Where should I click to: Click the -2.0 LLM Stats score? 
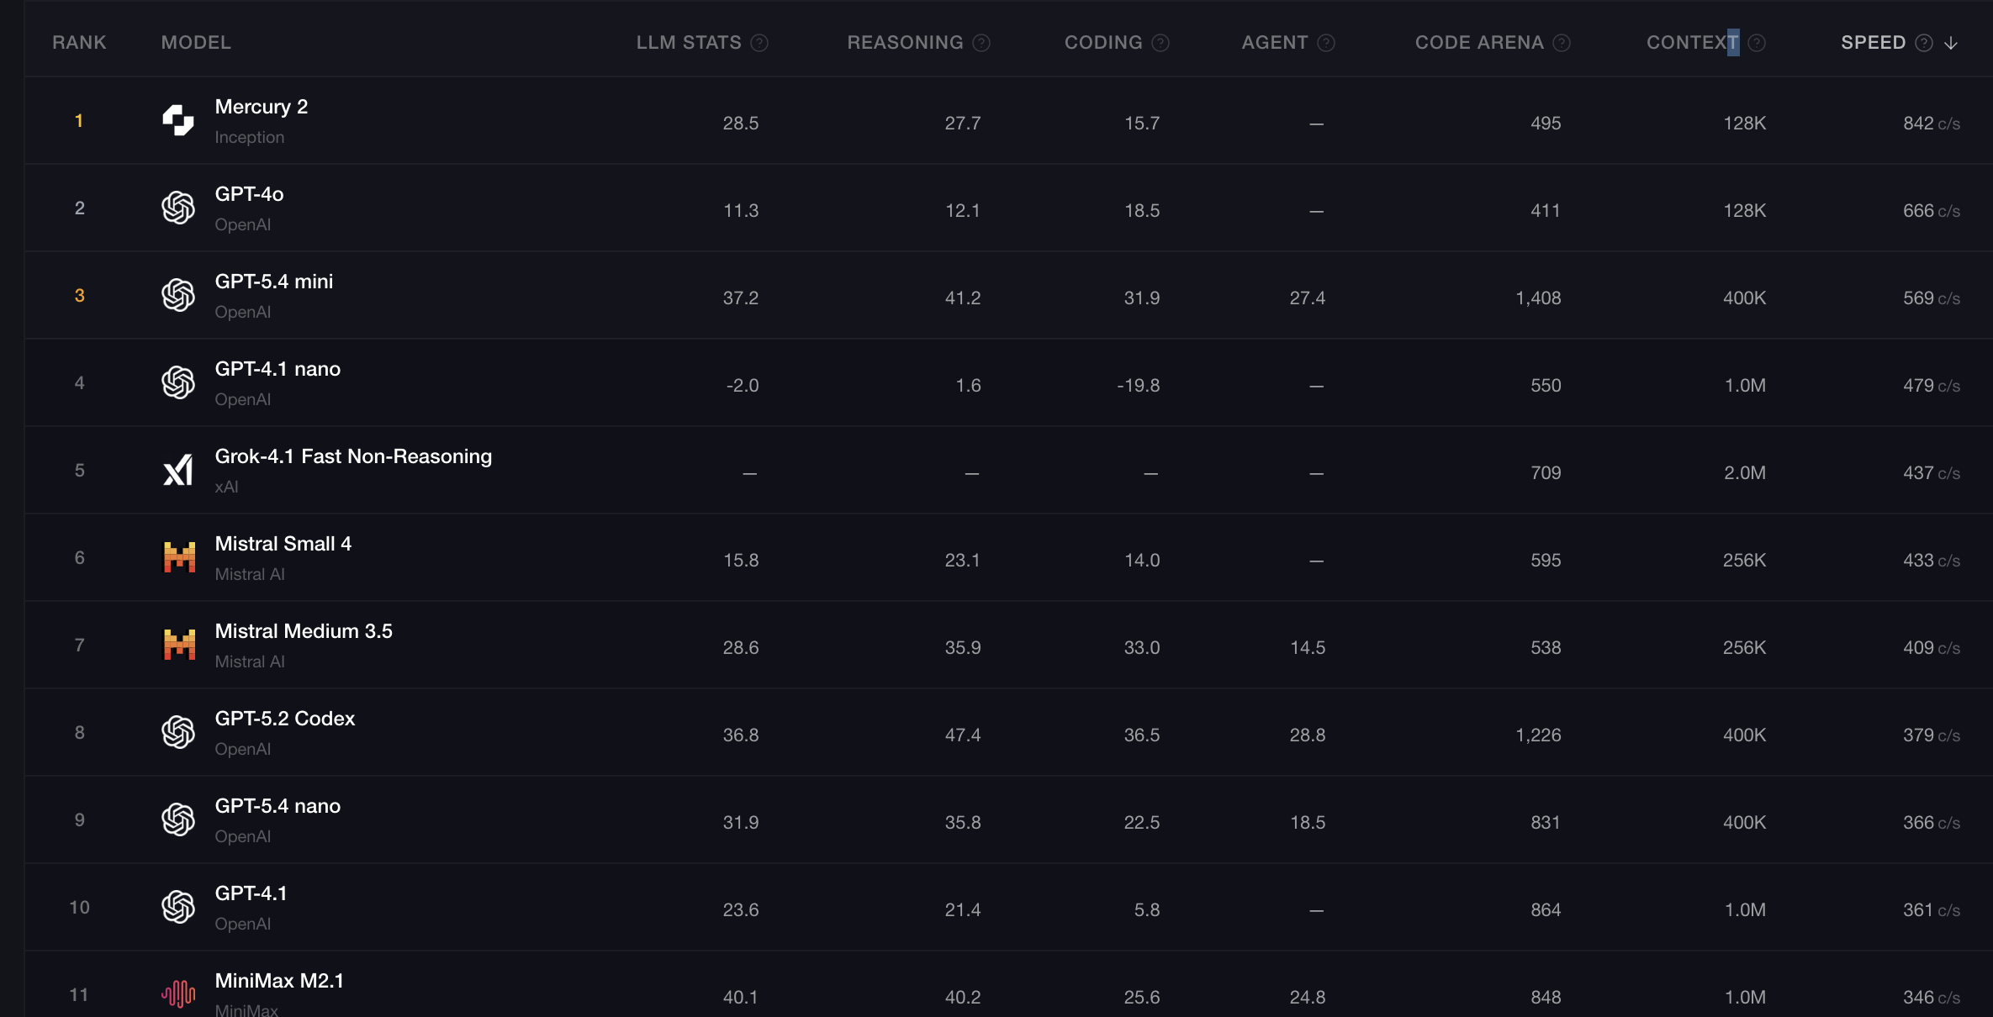tap(743, 386)
